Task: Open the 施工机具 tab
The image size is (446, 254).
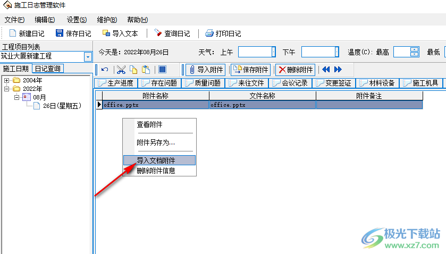Action: pyautogui.click(x=421, y=83)
